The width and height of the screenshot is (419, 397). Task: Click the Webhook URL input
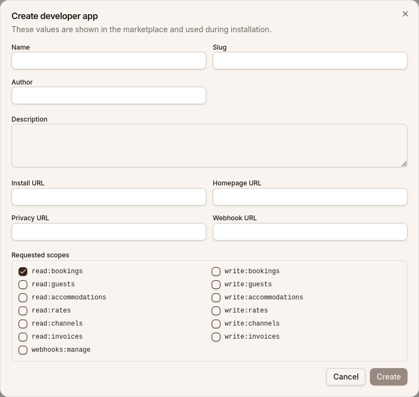[310, 232]
